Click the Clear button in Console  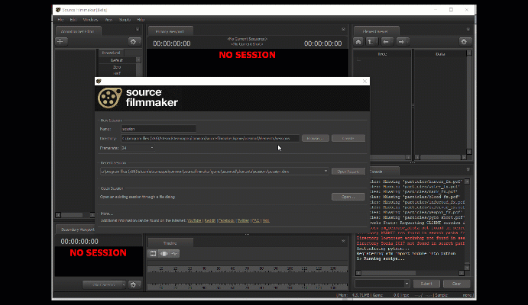tap(457, 284)
